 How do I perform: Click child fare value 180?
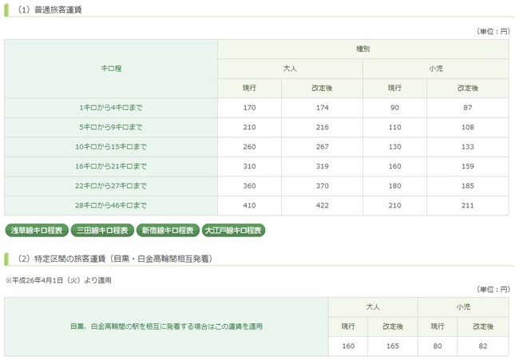(x=394, y=186)
